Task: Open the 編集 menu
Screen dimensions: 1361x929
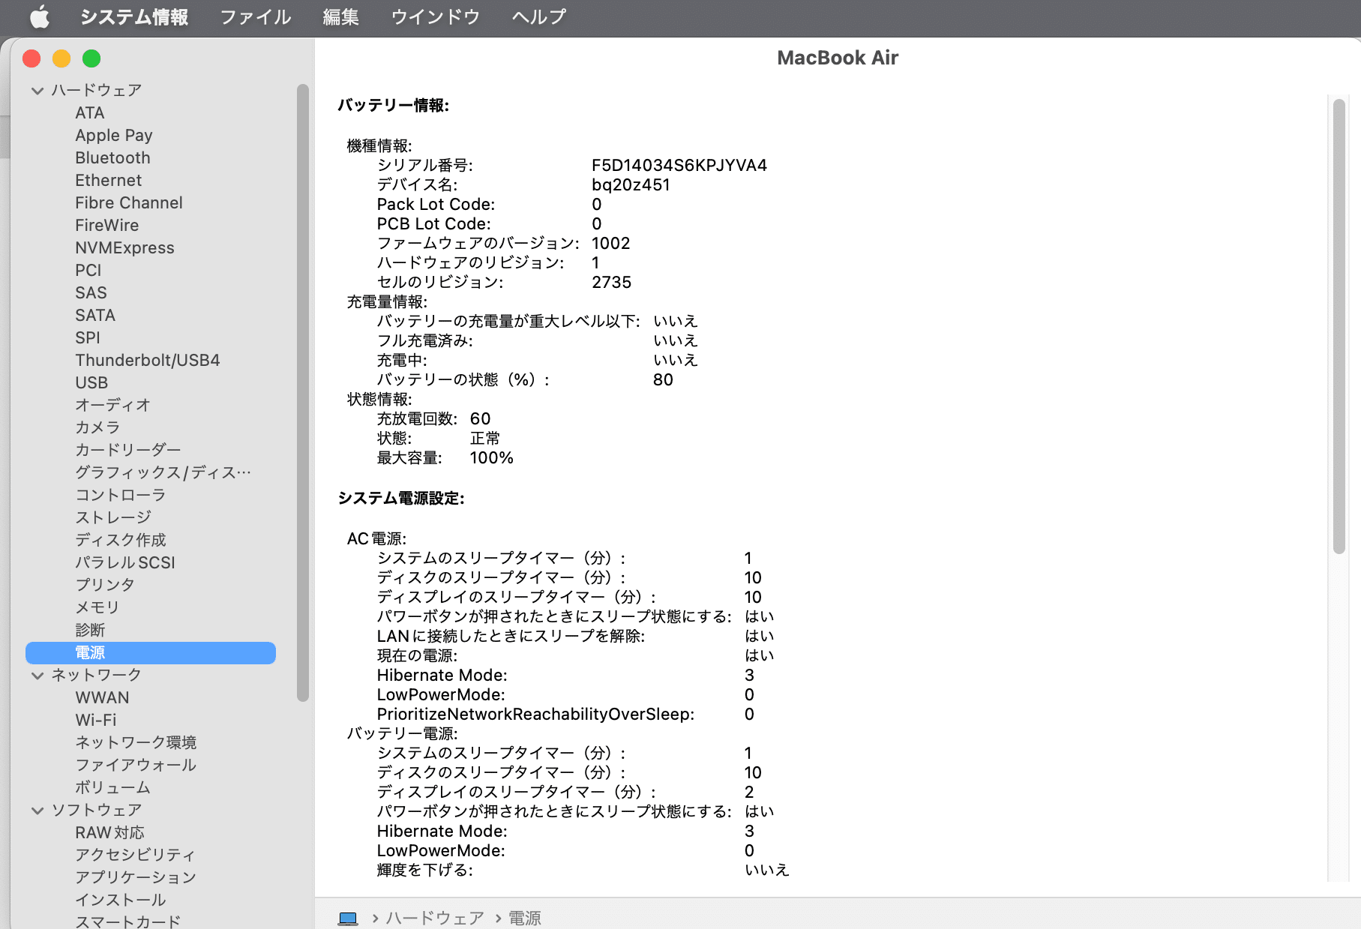Action: point(341,16)
